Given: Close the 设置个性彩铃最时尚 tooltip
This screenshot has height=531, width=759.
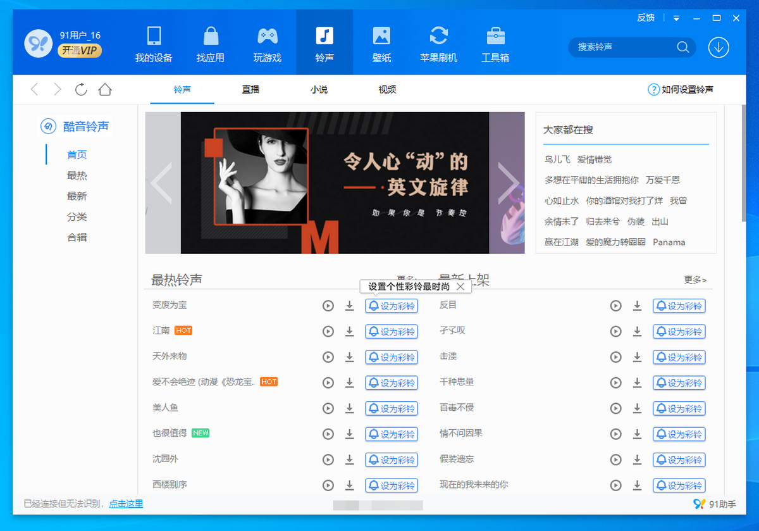Looking at the screenshot, I should point(460,287).
